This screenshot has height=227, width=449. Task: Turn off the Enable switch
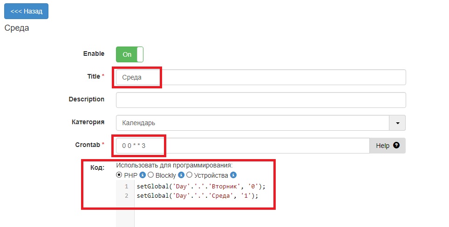129,54
